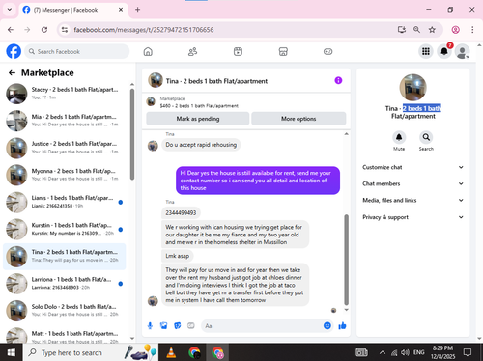Image resolution: width=483 pixels, height=361 pixels.
Task: Choose a sticker icon in composer
Action: point(178,326)
